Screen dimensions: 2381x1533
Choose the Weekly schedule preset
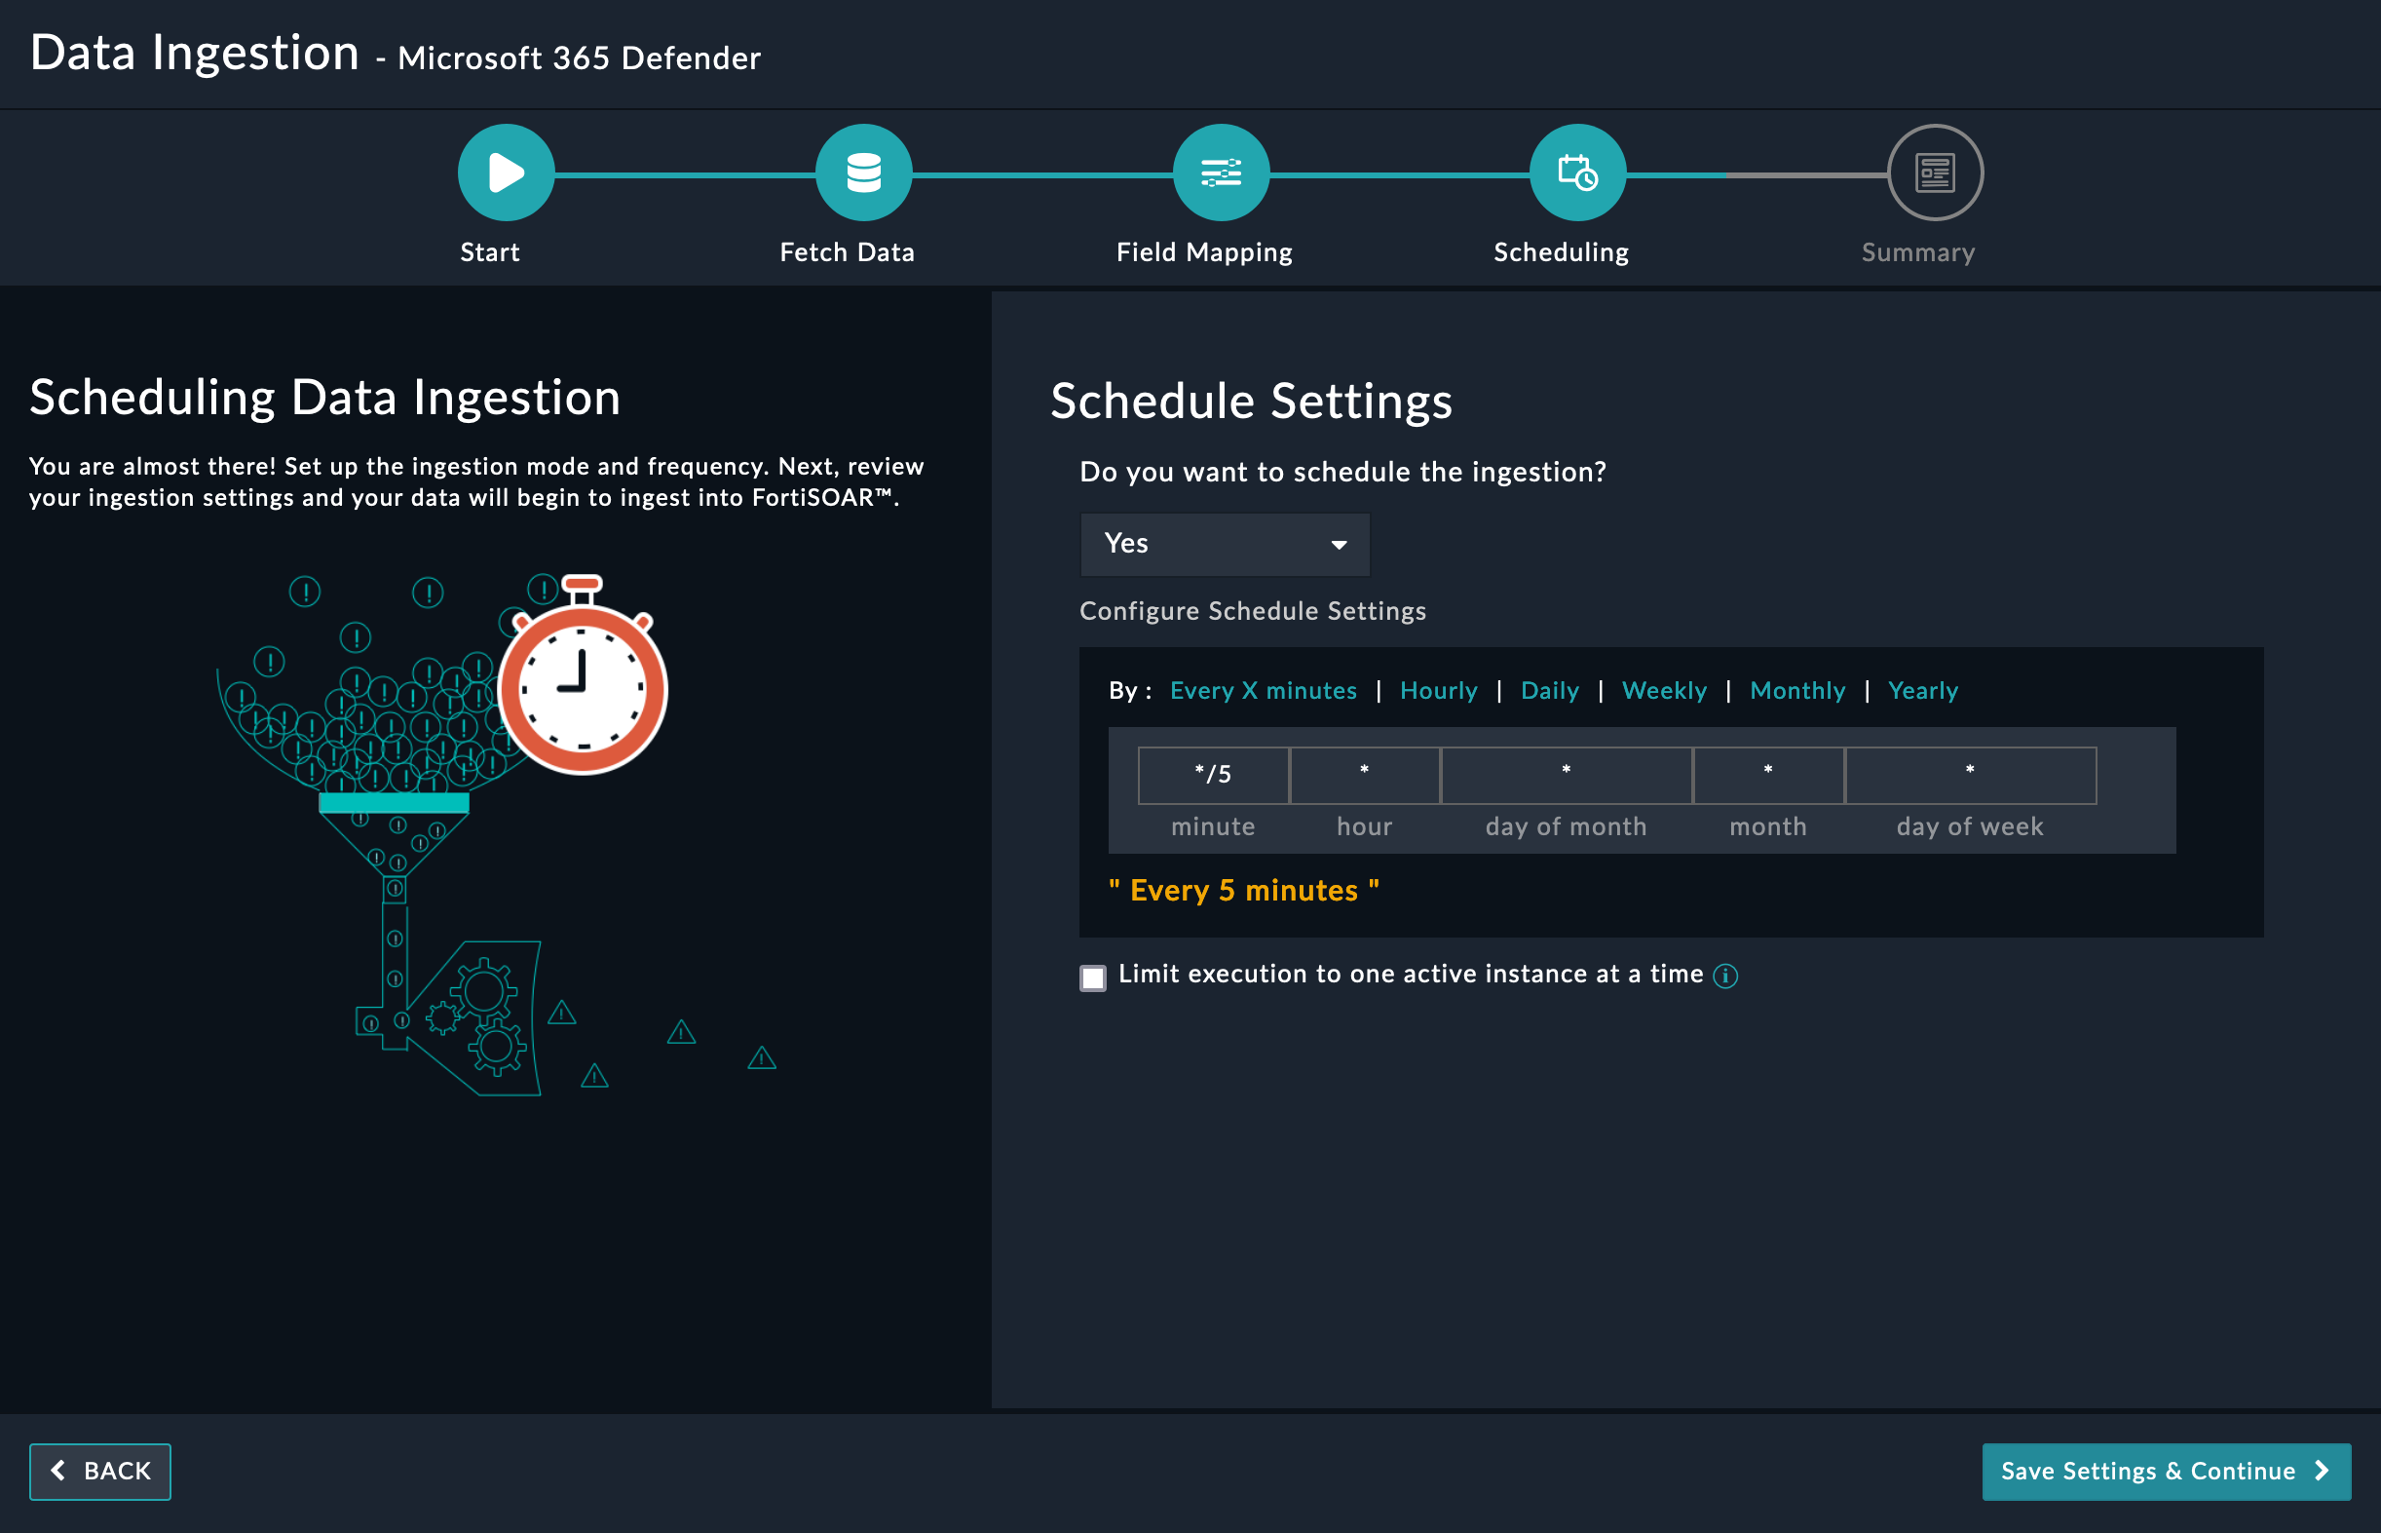(x=1664, y=690)
